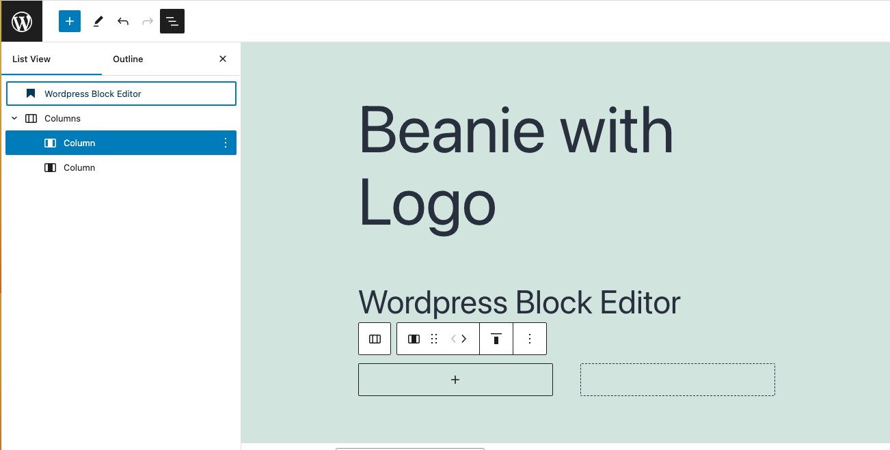This screenshot has width=890, height=450.
Task: Open the block inserter plus button
Action: tap(70, 21)
